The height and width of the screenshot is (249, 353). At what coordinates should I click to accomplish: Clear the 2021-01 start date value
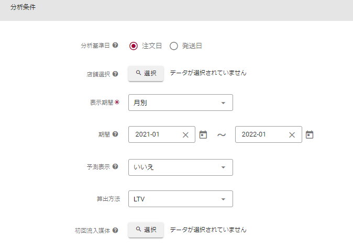[185, 134]
